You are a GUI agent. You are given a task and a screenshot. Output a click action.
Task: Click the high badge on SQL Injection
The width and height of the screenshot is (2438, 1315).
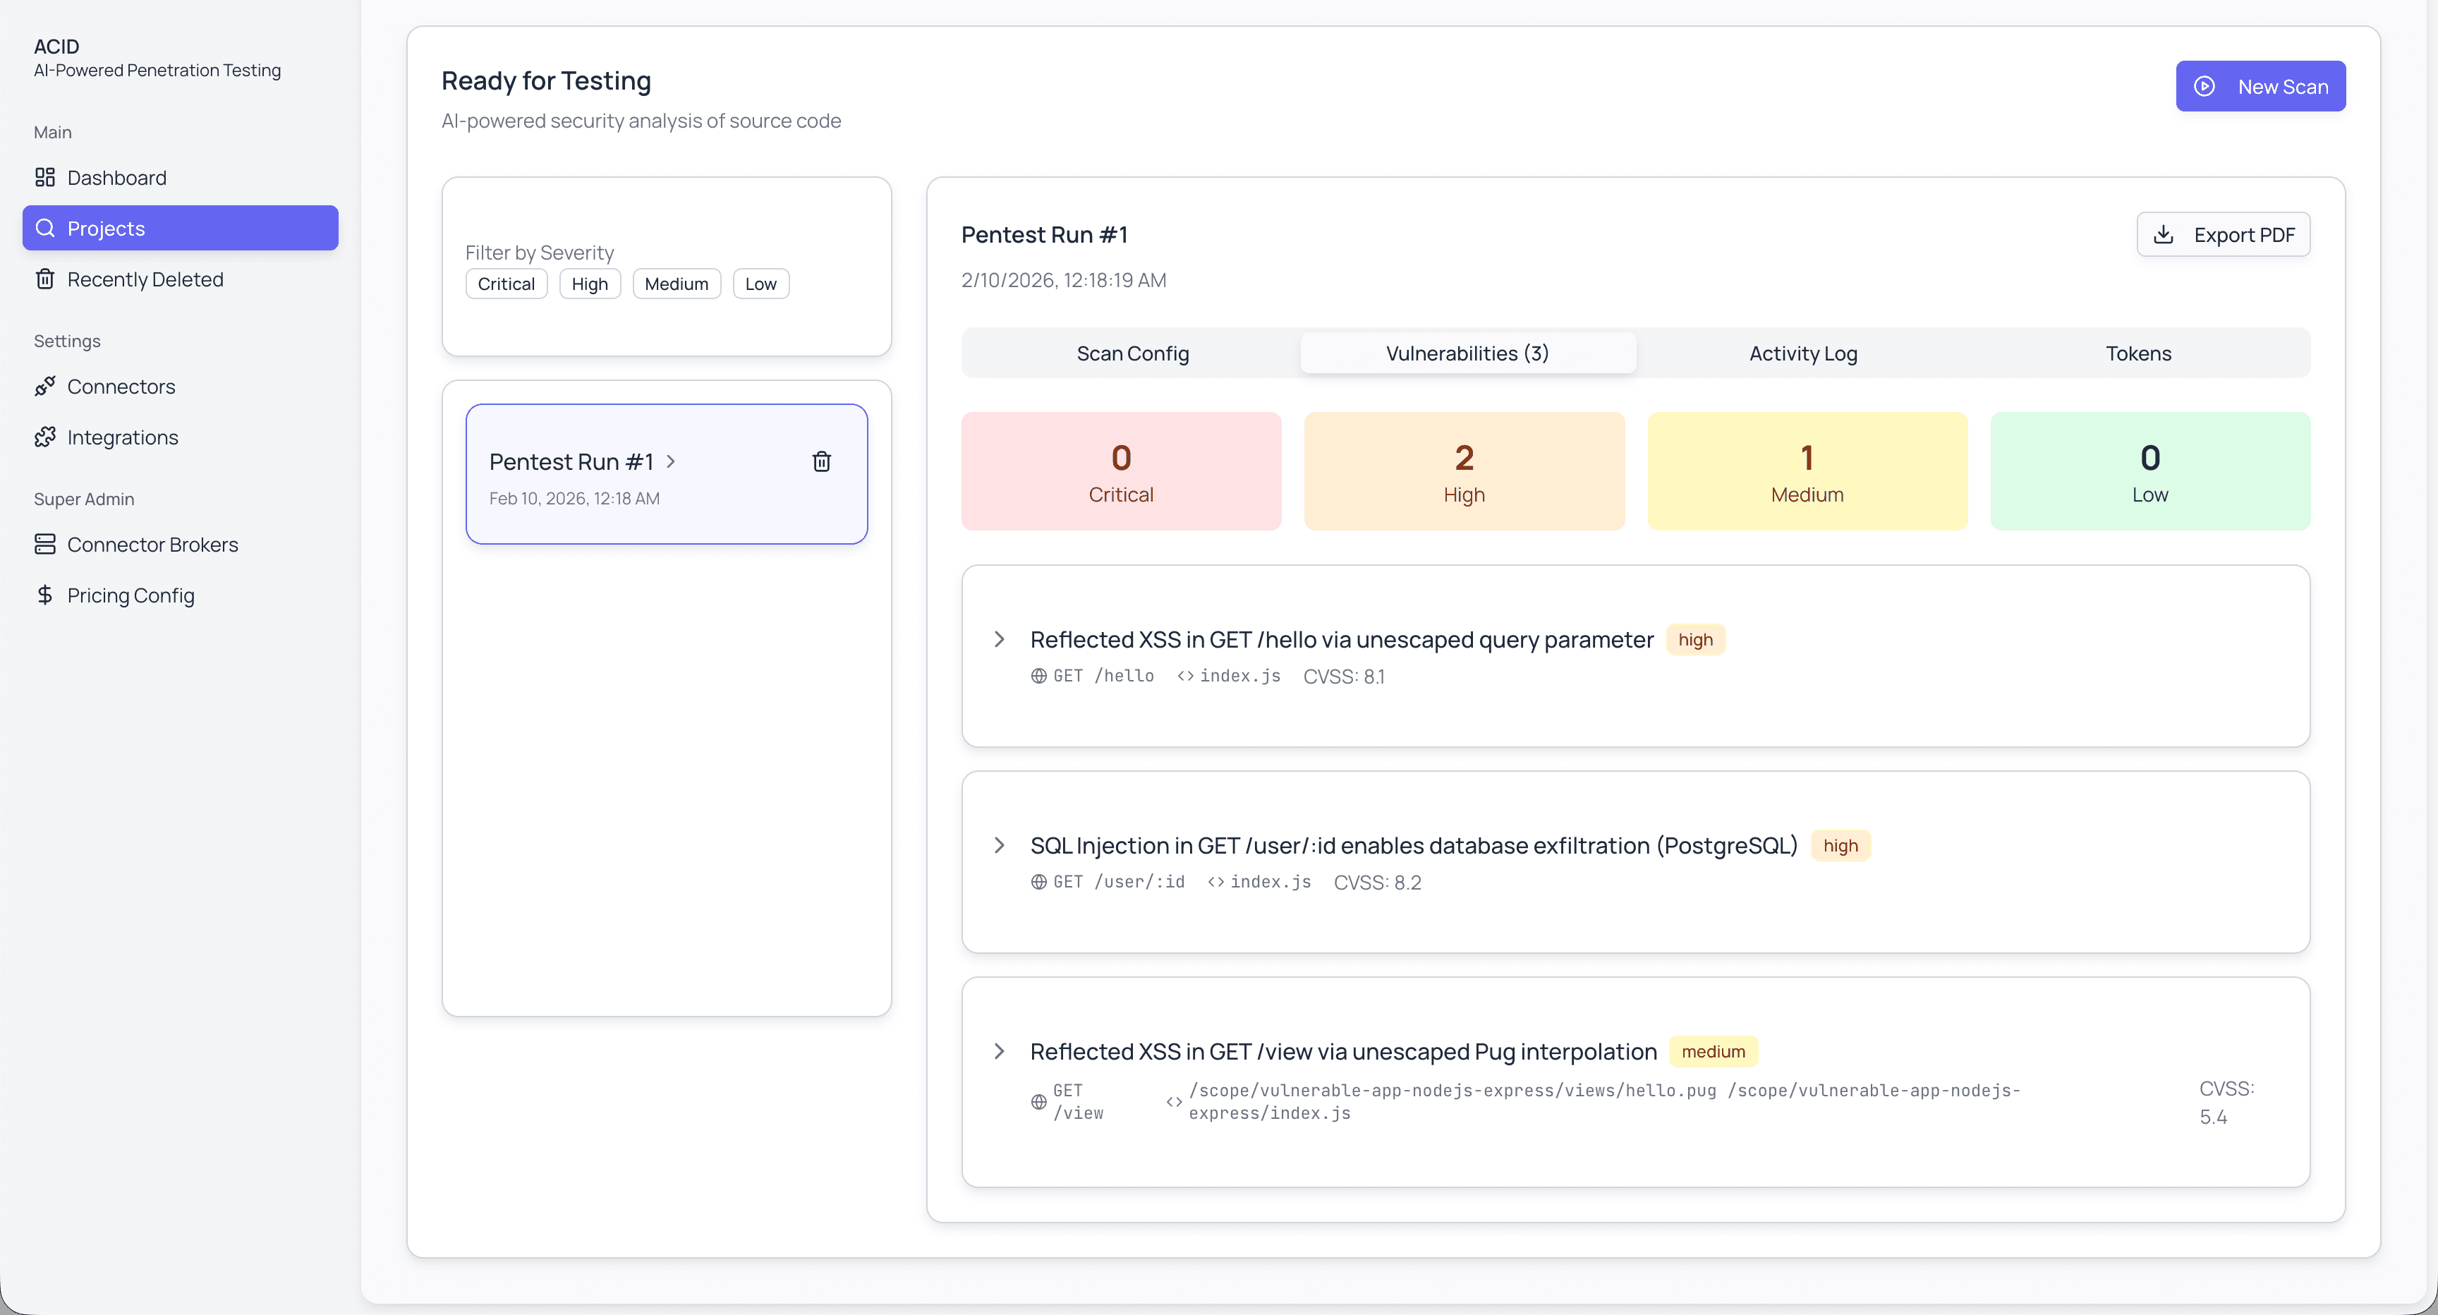pyautogui.click(x=1840, y=845)
